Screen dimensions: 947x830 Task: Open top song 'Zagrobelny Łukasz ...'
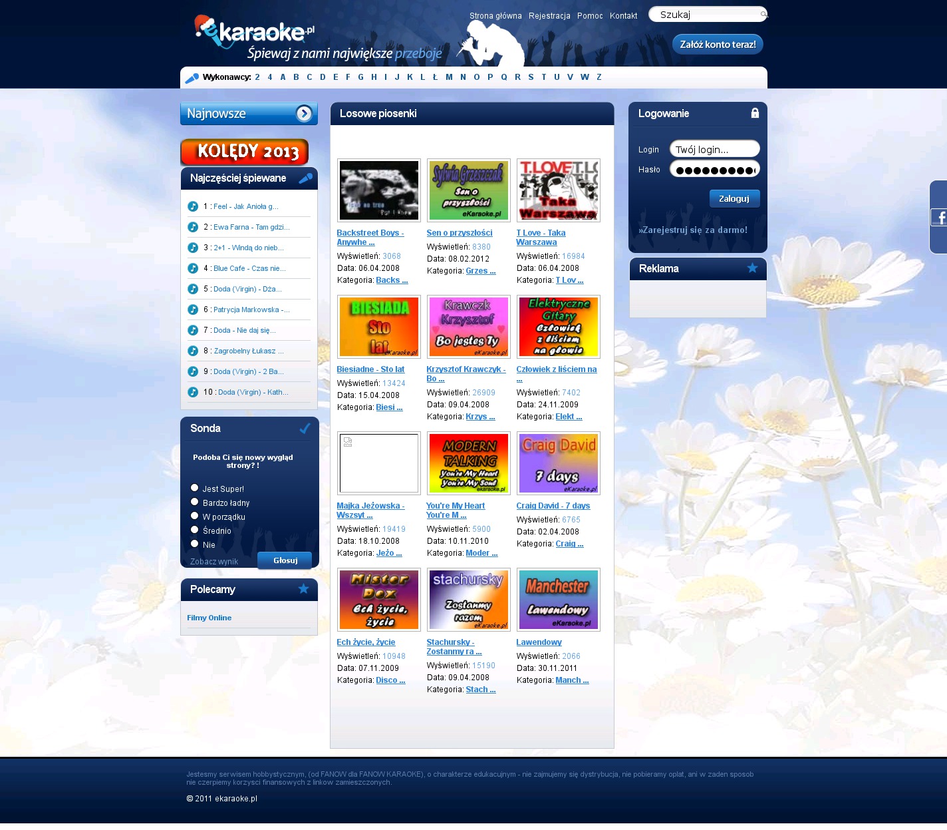[249, 351]
